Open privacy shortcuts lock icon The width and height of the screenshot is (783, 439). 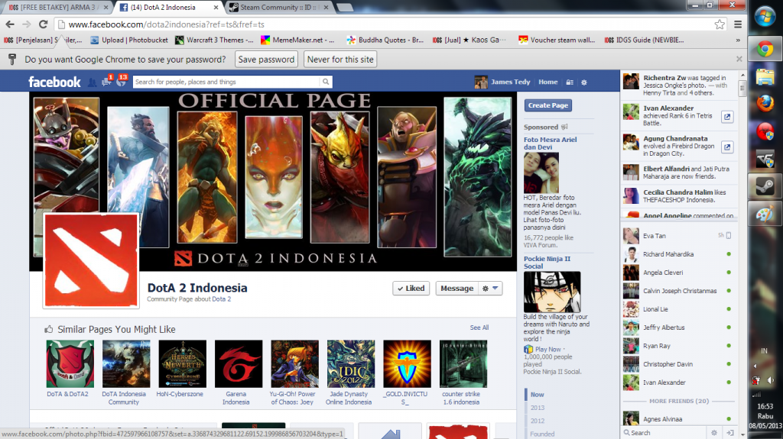569,82
